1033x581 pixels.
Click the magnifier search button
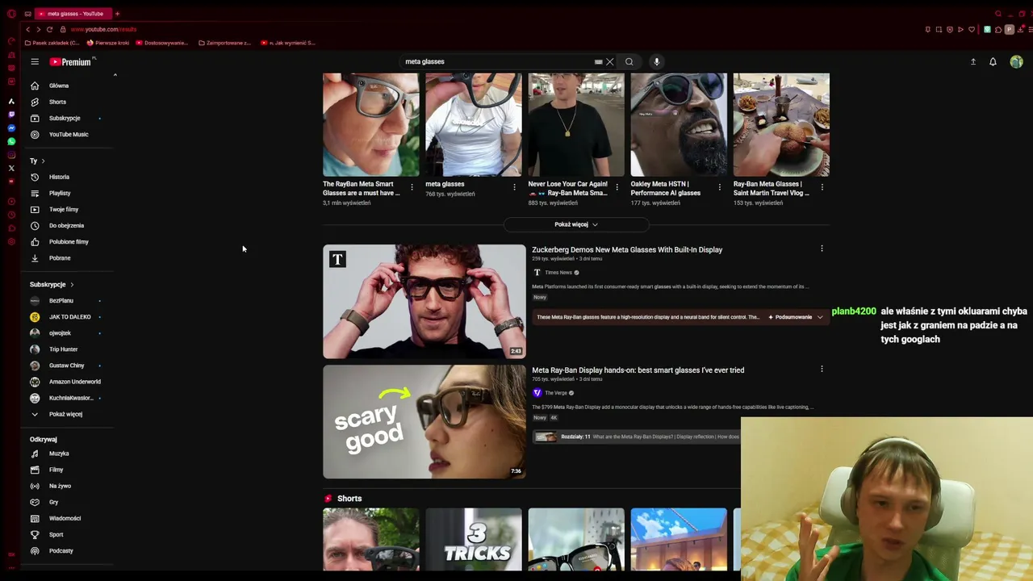pyautogui.click(x=629, y=61)
